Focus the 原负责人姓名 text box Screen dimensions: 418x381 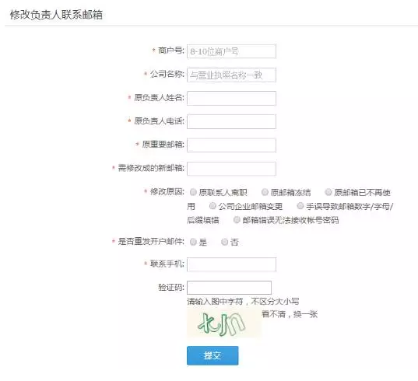tap(231, 98)
